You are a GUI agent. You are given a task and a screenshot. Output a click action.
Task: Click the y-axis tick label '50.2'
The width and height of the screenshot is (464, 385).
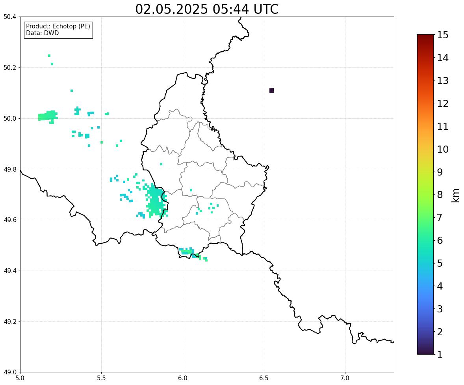tap(9, 67)
